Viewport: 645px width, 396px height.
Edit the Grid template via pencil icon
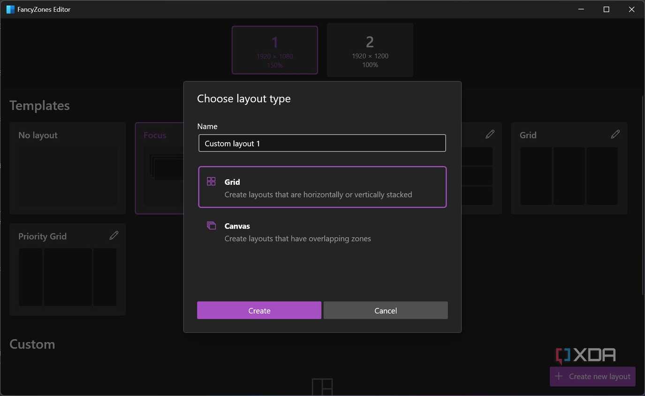point(615,134)
